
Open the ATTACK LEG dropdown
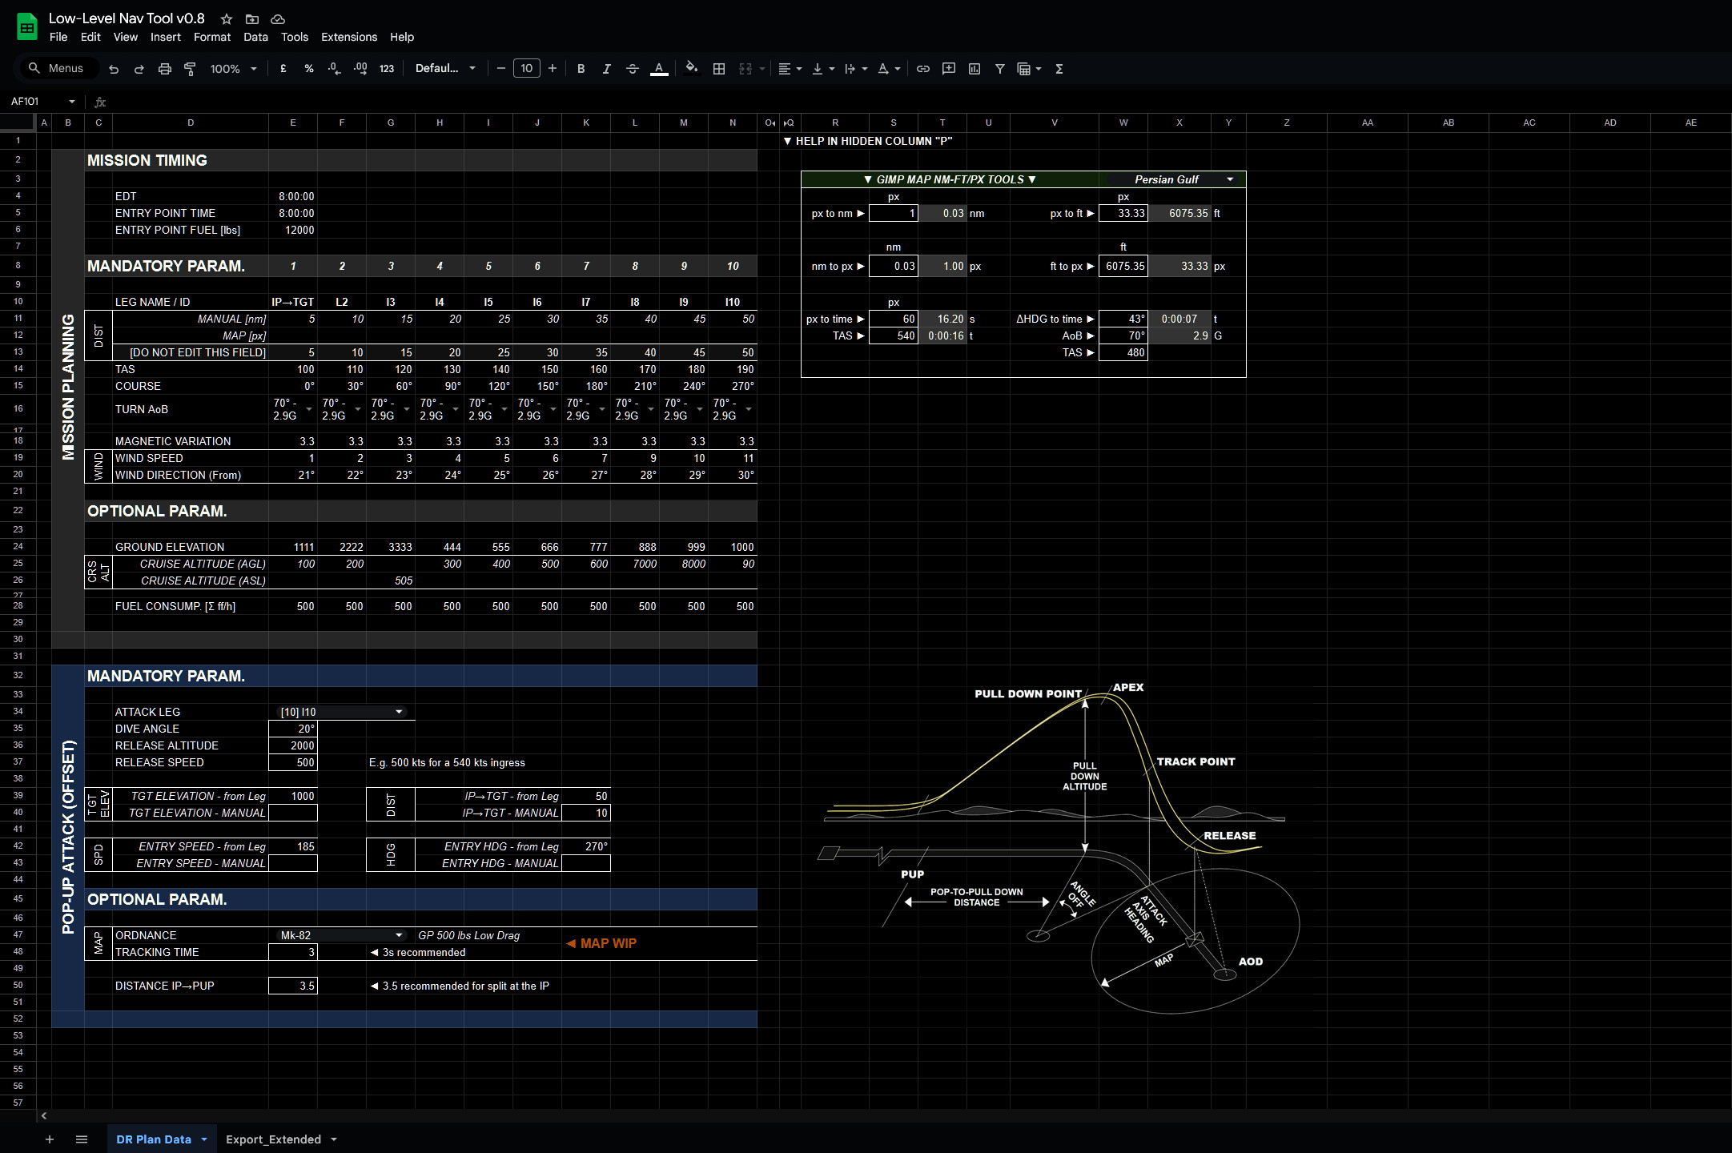click(398, 712)
